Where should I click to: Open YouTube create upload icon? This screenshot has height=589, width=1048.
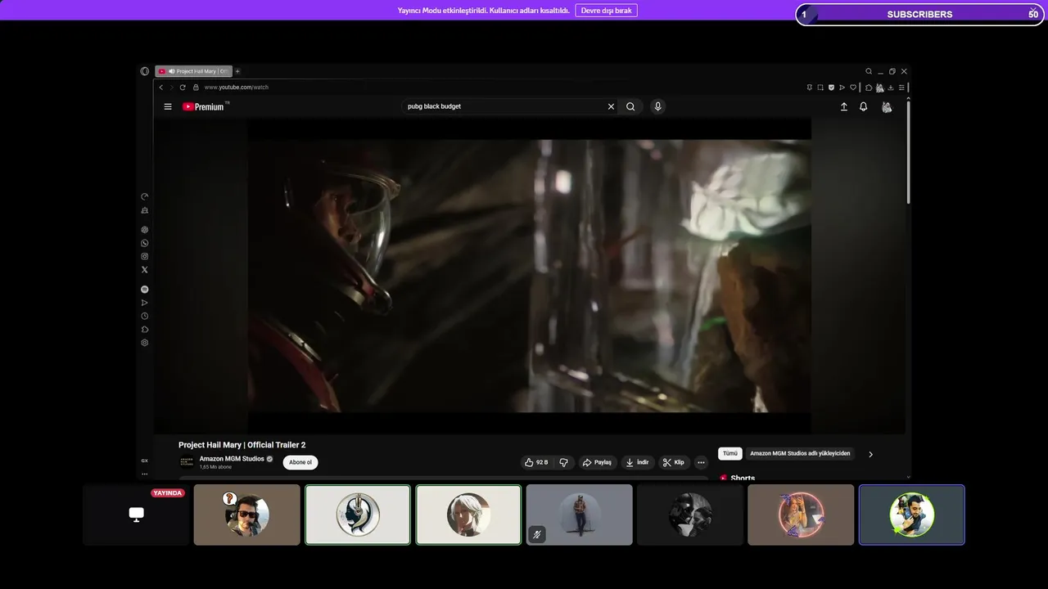click(x=844, y=106)
